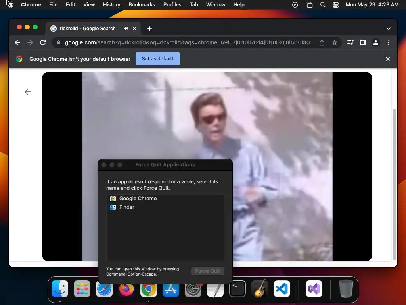Open the Edit menu
This screenshot has width=406, height=305.
pyautogui.click(x=70, y=4)
